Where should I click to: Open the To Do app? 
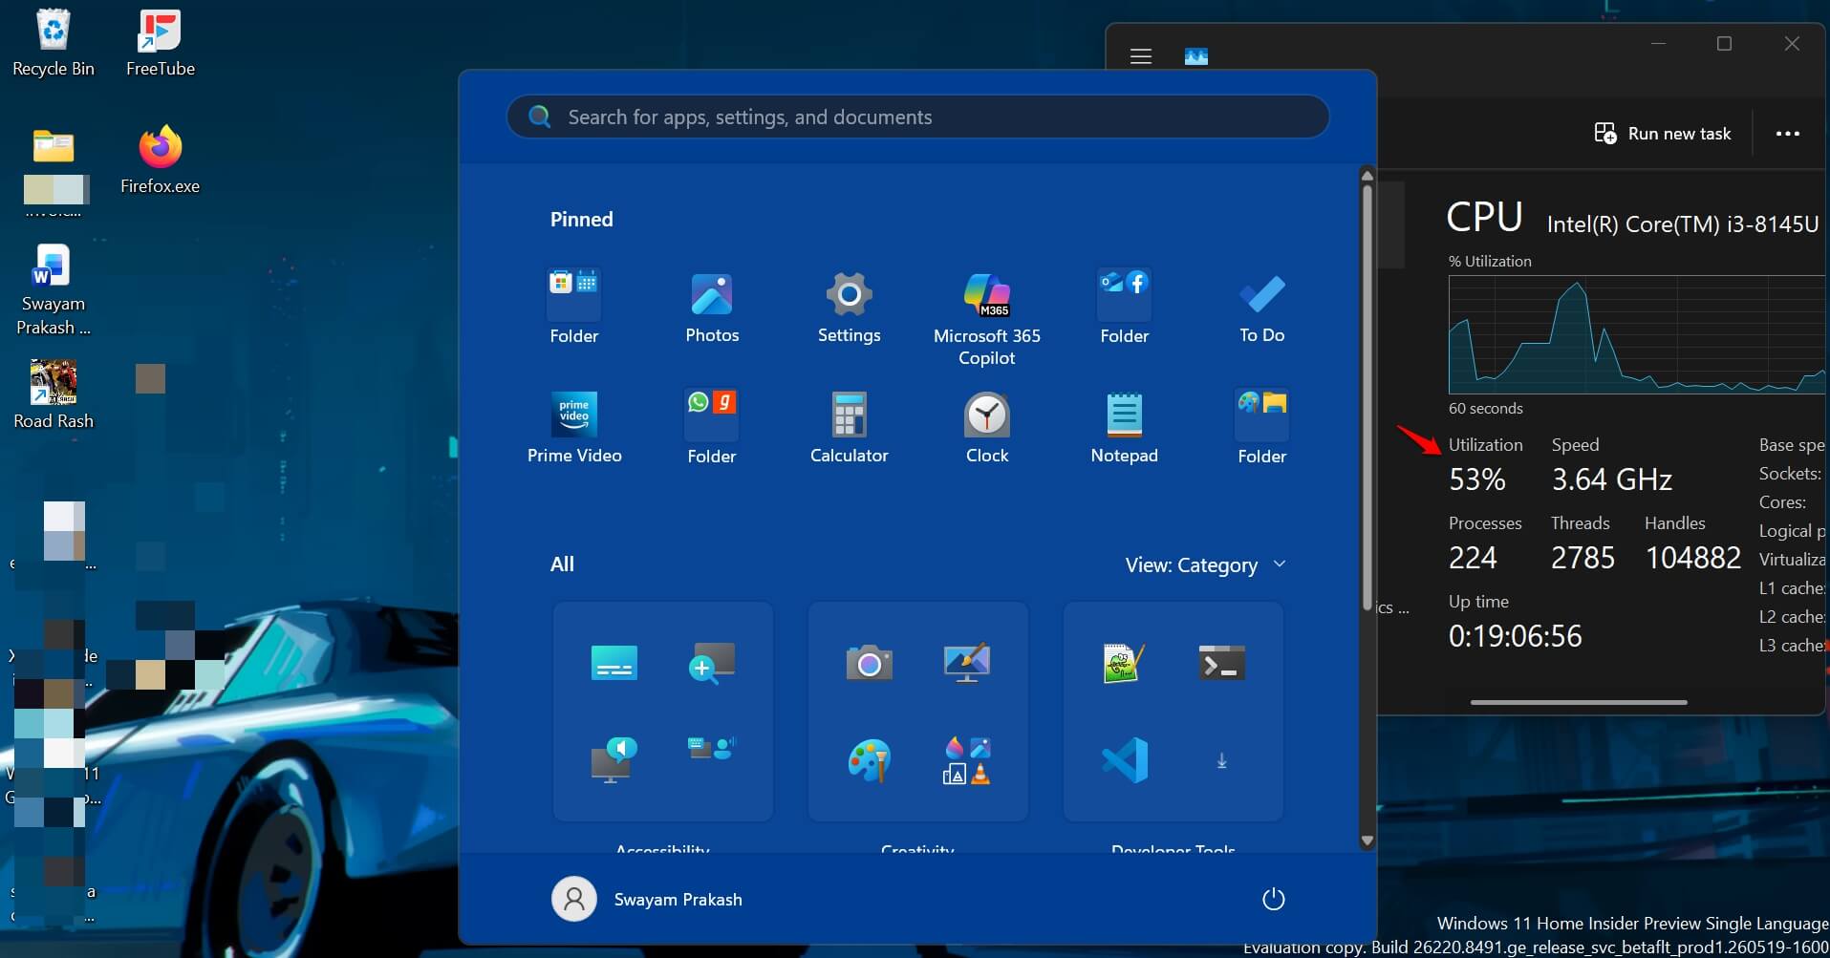(1261, 308)
